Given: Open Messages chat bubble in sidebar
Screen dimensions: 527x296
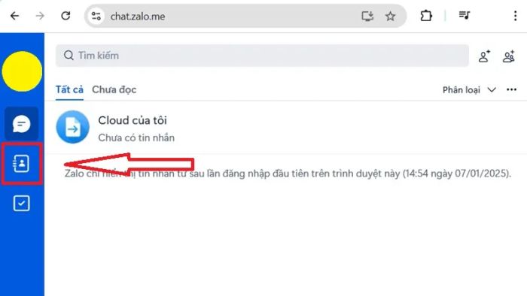Looking at the screenshot, I should tap(22, 124).
